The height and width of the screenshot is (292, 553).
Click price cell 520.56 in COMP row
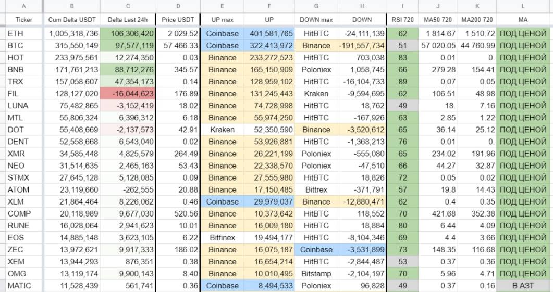point(178,214)
